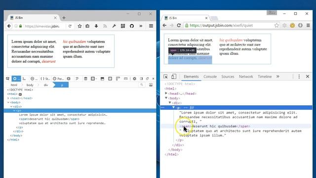
Task: Open Firefox hamburger menu
Action: click(151, 26)
